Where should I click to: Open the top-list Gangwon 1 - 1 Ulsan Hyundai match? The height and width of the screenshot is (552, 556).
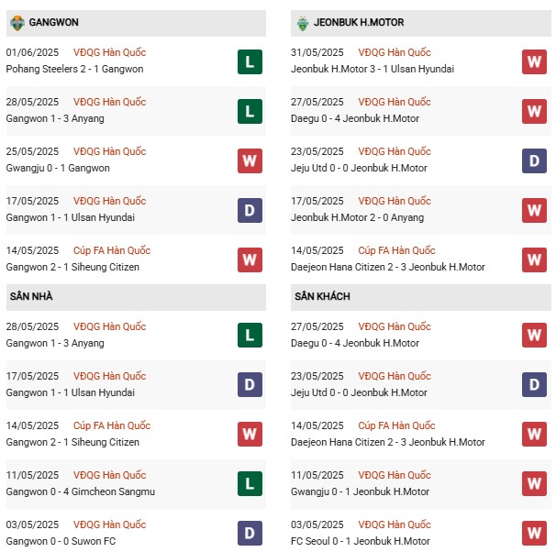click(71, 217)
